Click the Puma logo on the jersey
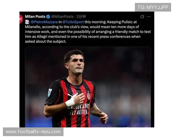 tap(70, 96)
